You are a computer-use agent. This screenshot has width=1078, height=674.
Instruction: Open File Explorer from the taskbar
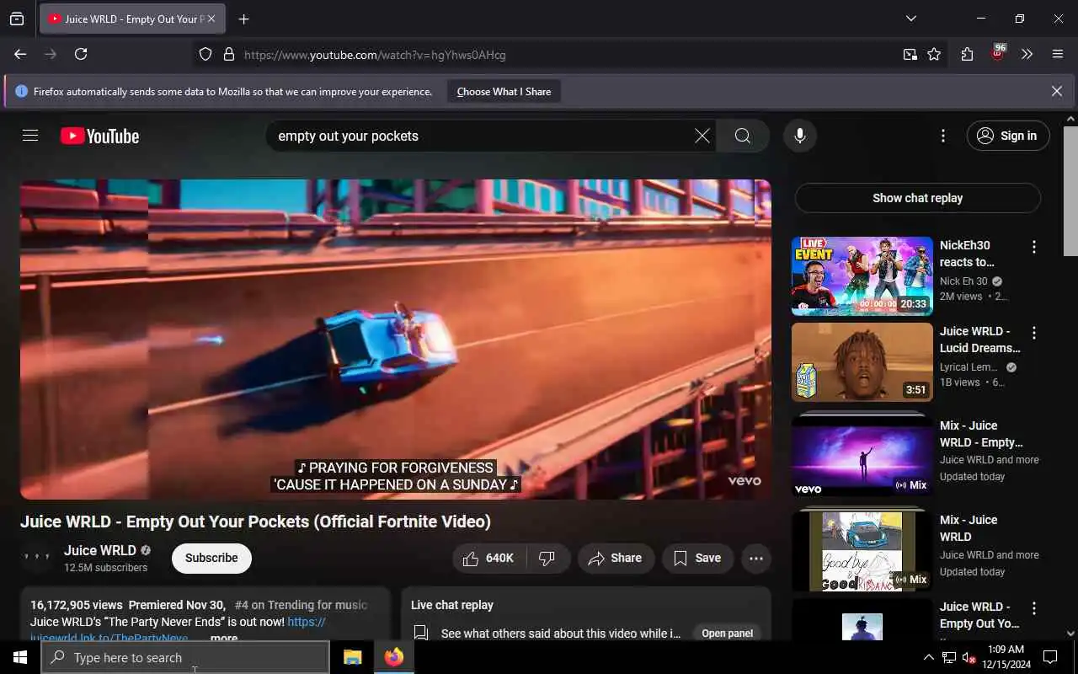point(352,657)
